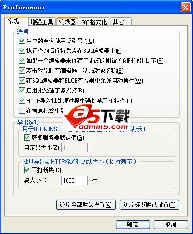Viewport: 193px width, 234px height.
Task: Toggle unsaved editor close prompt checkbox
Action: [x=22, y=61]
